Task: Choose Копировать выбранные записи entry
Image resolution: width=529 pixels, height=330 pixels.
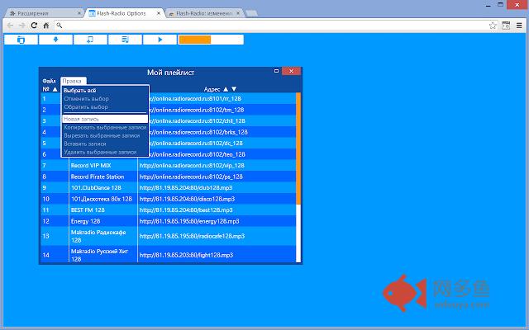Action: tap(105, 127)
